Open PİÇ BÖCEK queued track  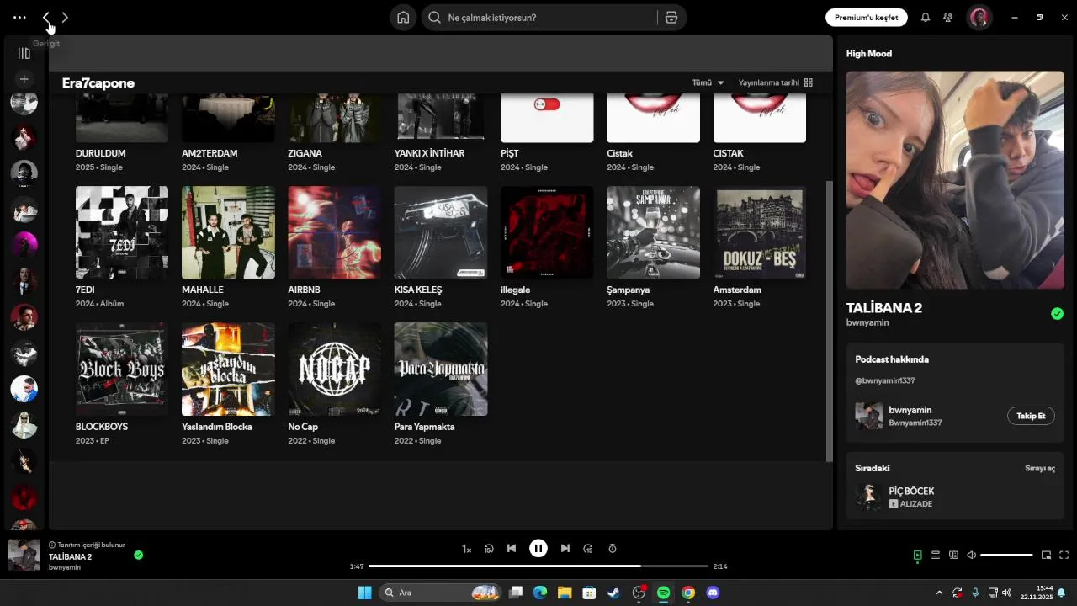tap(911, 491)
